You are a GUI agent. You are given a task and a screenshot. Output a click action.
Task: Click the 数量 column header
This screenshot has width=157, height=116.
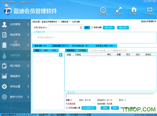(121, 54)
